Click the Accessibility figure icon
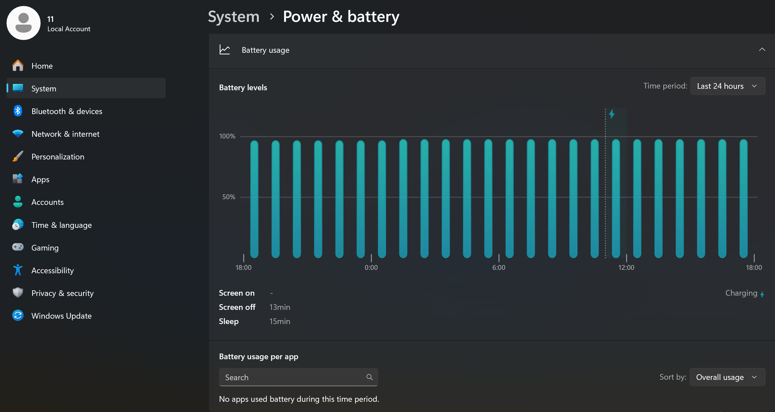This screenshot has height=412, width=775. pos(18,270)
